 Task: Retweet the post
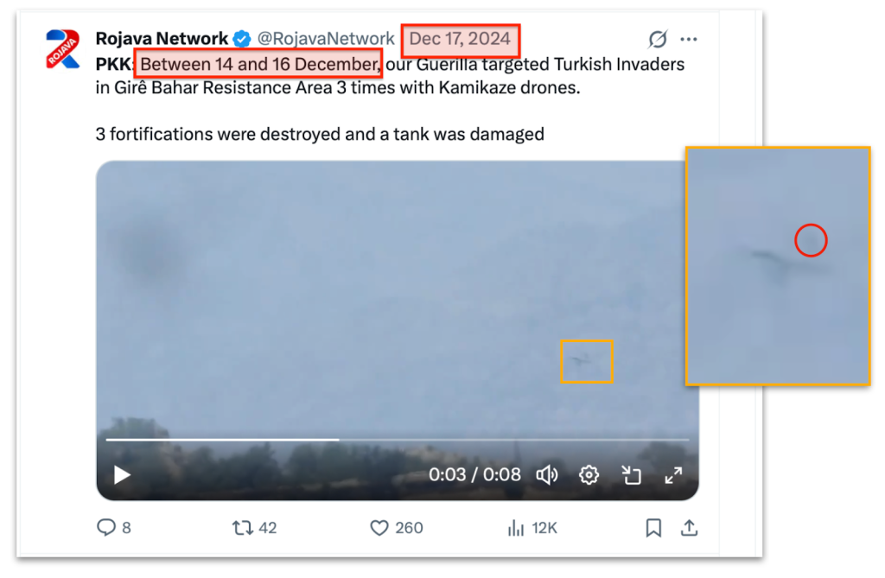243,527
